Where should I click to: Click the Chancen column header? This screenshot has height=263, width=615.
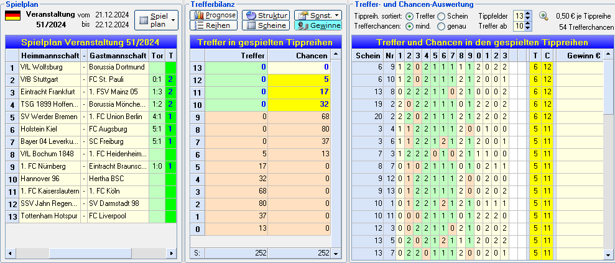299,56
